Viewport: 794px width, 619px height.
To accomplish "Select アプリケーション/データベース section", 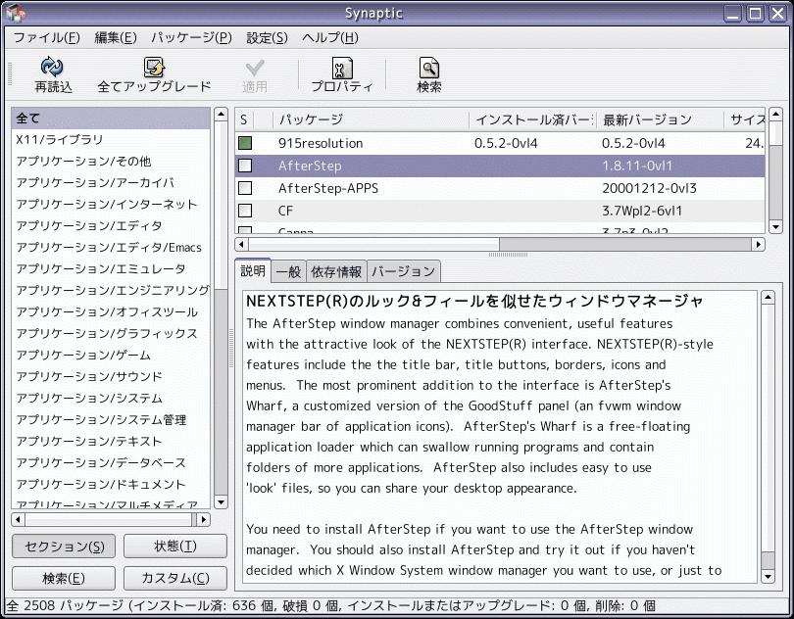I will (x=111, y=462).
